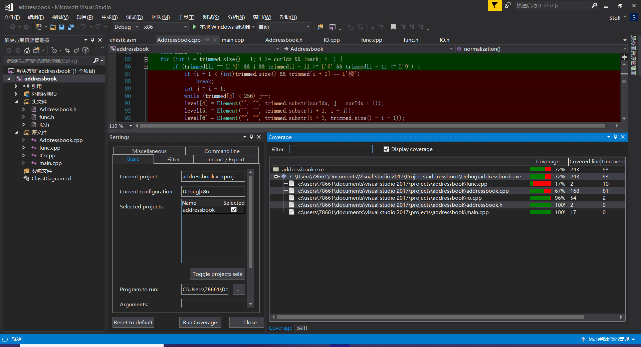
Task: Click 添加到源代码管理 in the status bar
Action: pos(609,339)
